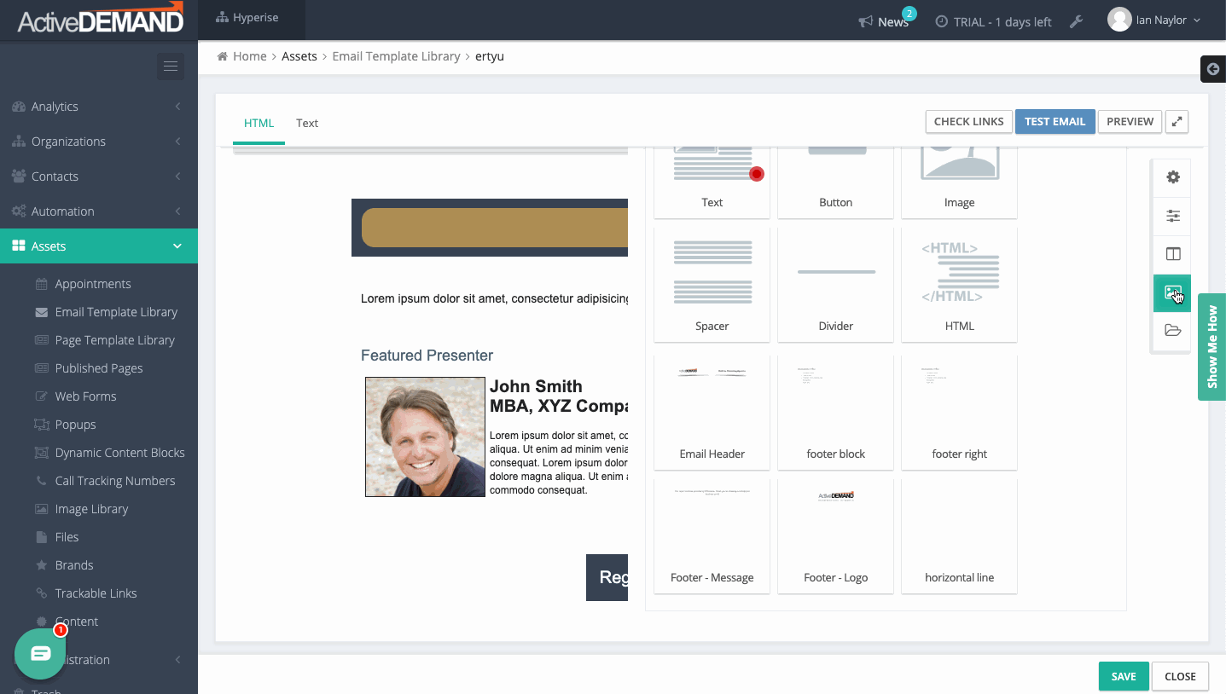Choose the footer right block
Viewport: 1226px width, 694px height.
(960, 412)
